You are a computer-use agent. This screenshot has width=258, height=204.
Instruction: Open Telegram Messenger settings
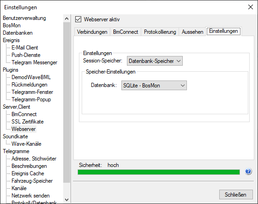(x=35, y=62)
